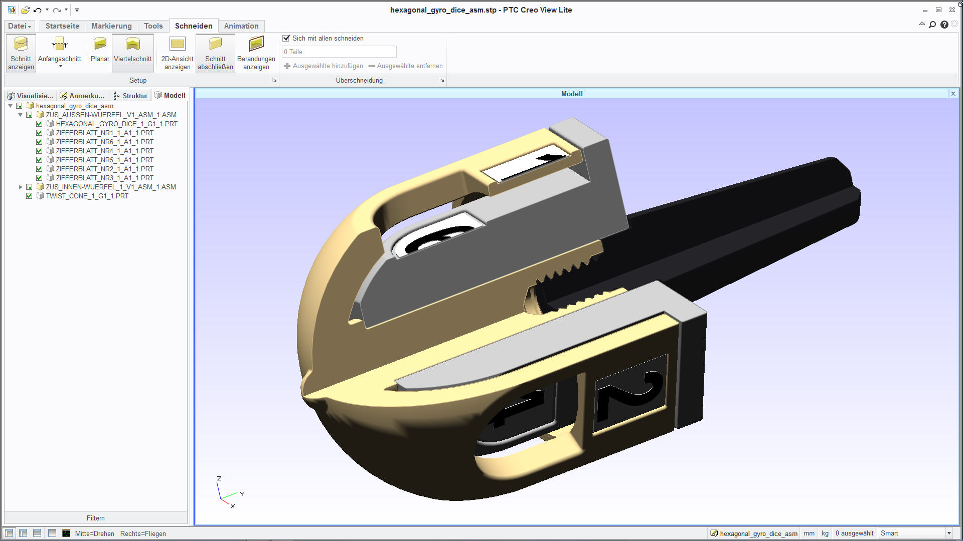Switch to the Animation ribbon tab
Viewport: 963px width, 541px height.
241,26
